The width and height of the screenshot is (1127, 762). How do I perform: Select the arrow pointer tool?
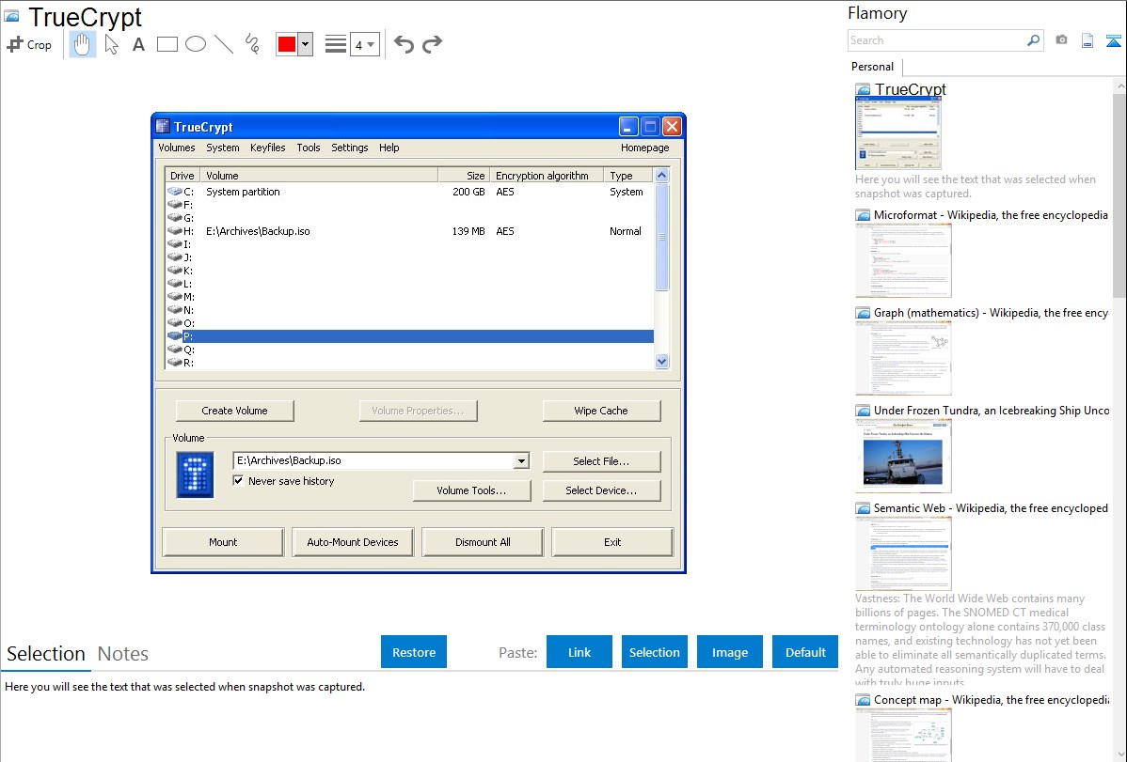pyautogui.click(x=111, y=44)
